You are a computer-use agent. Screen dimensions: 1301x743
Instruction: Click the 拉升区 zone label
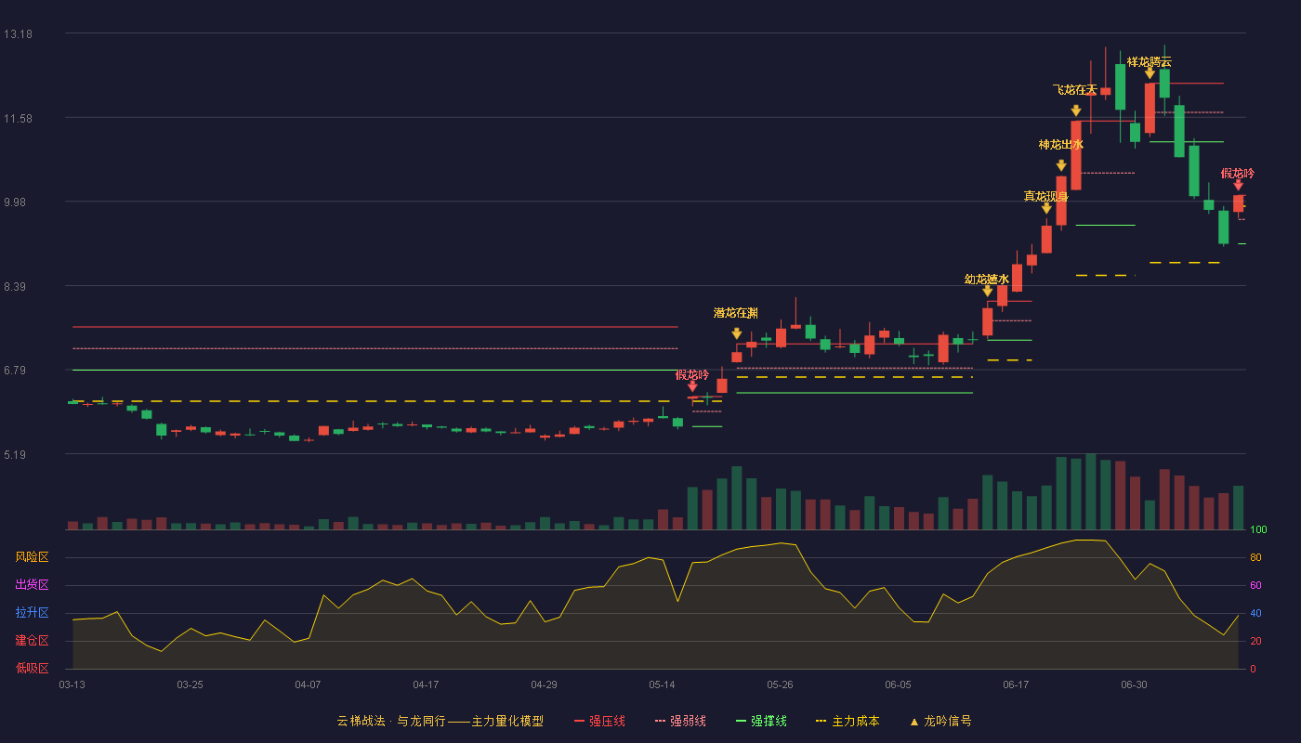click(32, 613)
